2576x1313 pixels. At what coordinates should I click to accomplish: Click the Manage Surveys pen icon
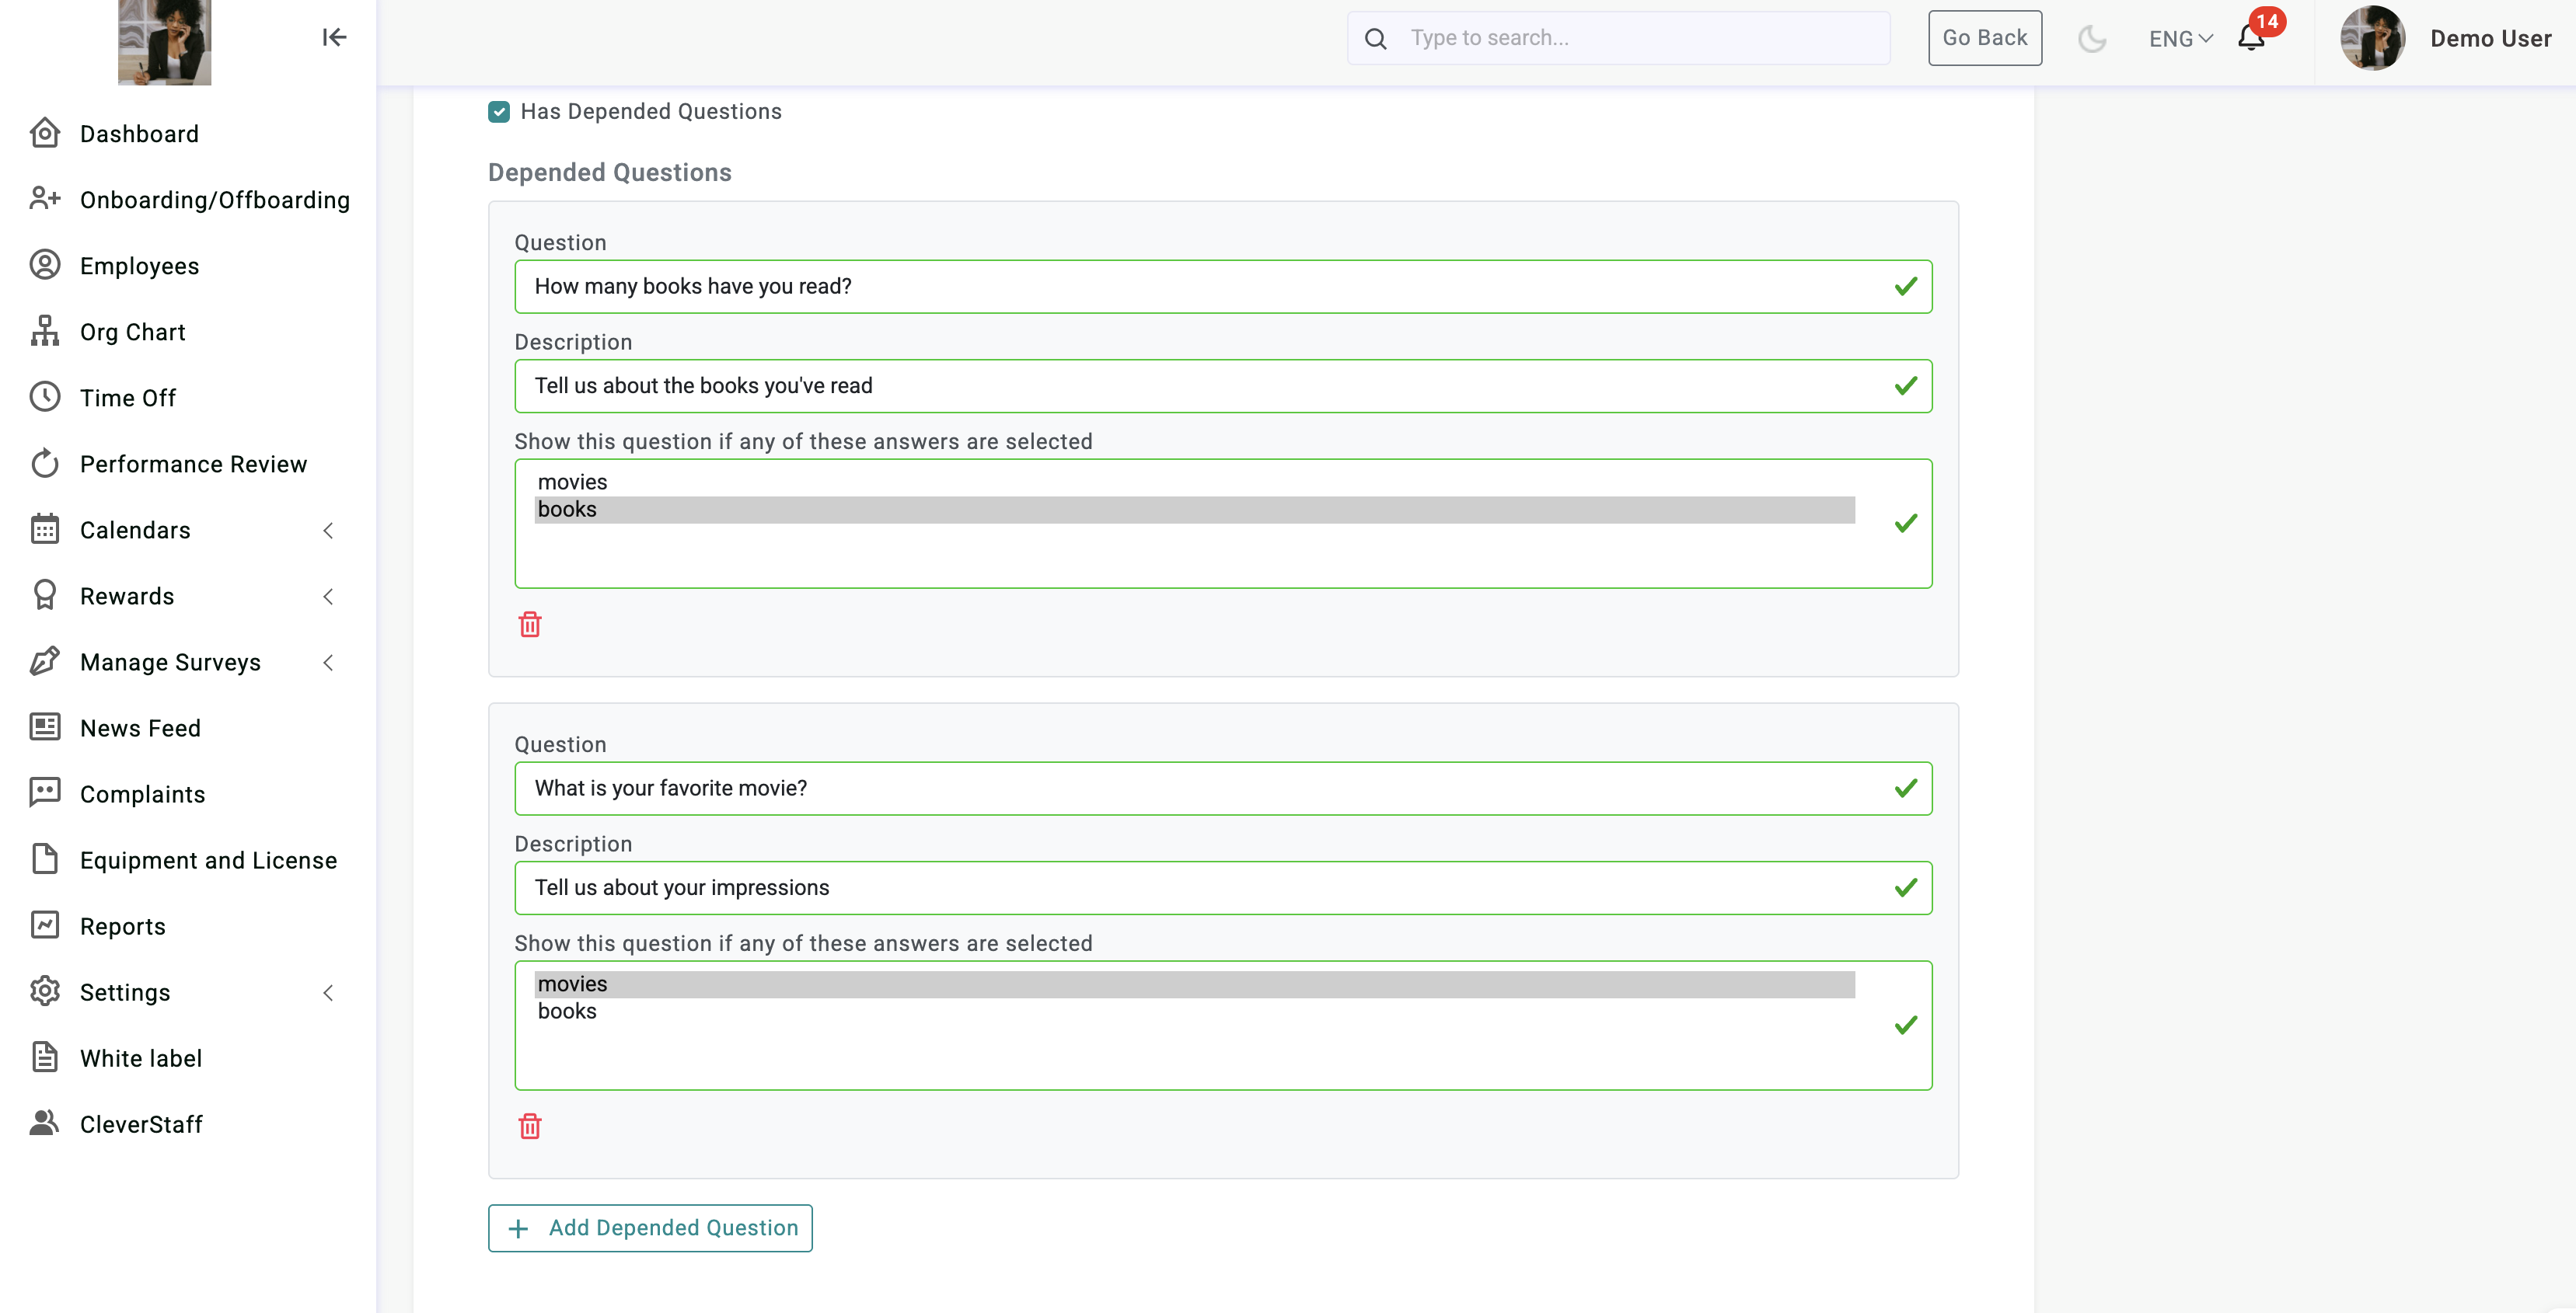coord(45,660)
